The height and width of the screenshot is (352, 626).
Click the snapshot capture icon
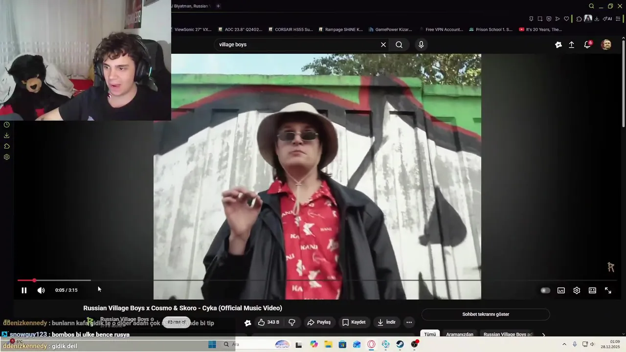(540, 19)
